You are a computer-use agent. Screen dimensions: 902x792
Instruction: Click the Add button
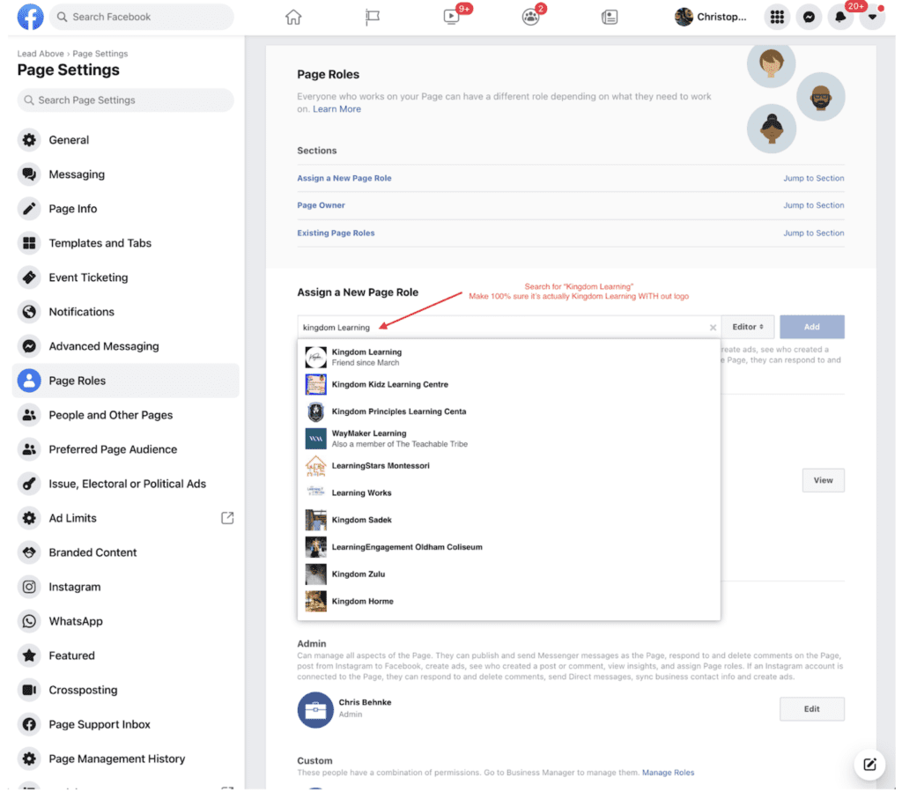811,327
